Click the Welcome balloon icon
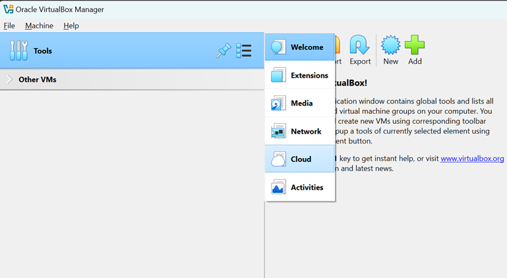 (x=278, y=47)
